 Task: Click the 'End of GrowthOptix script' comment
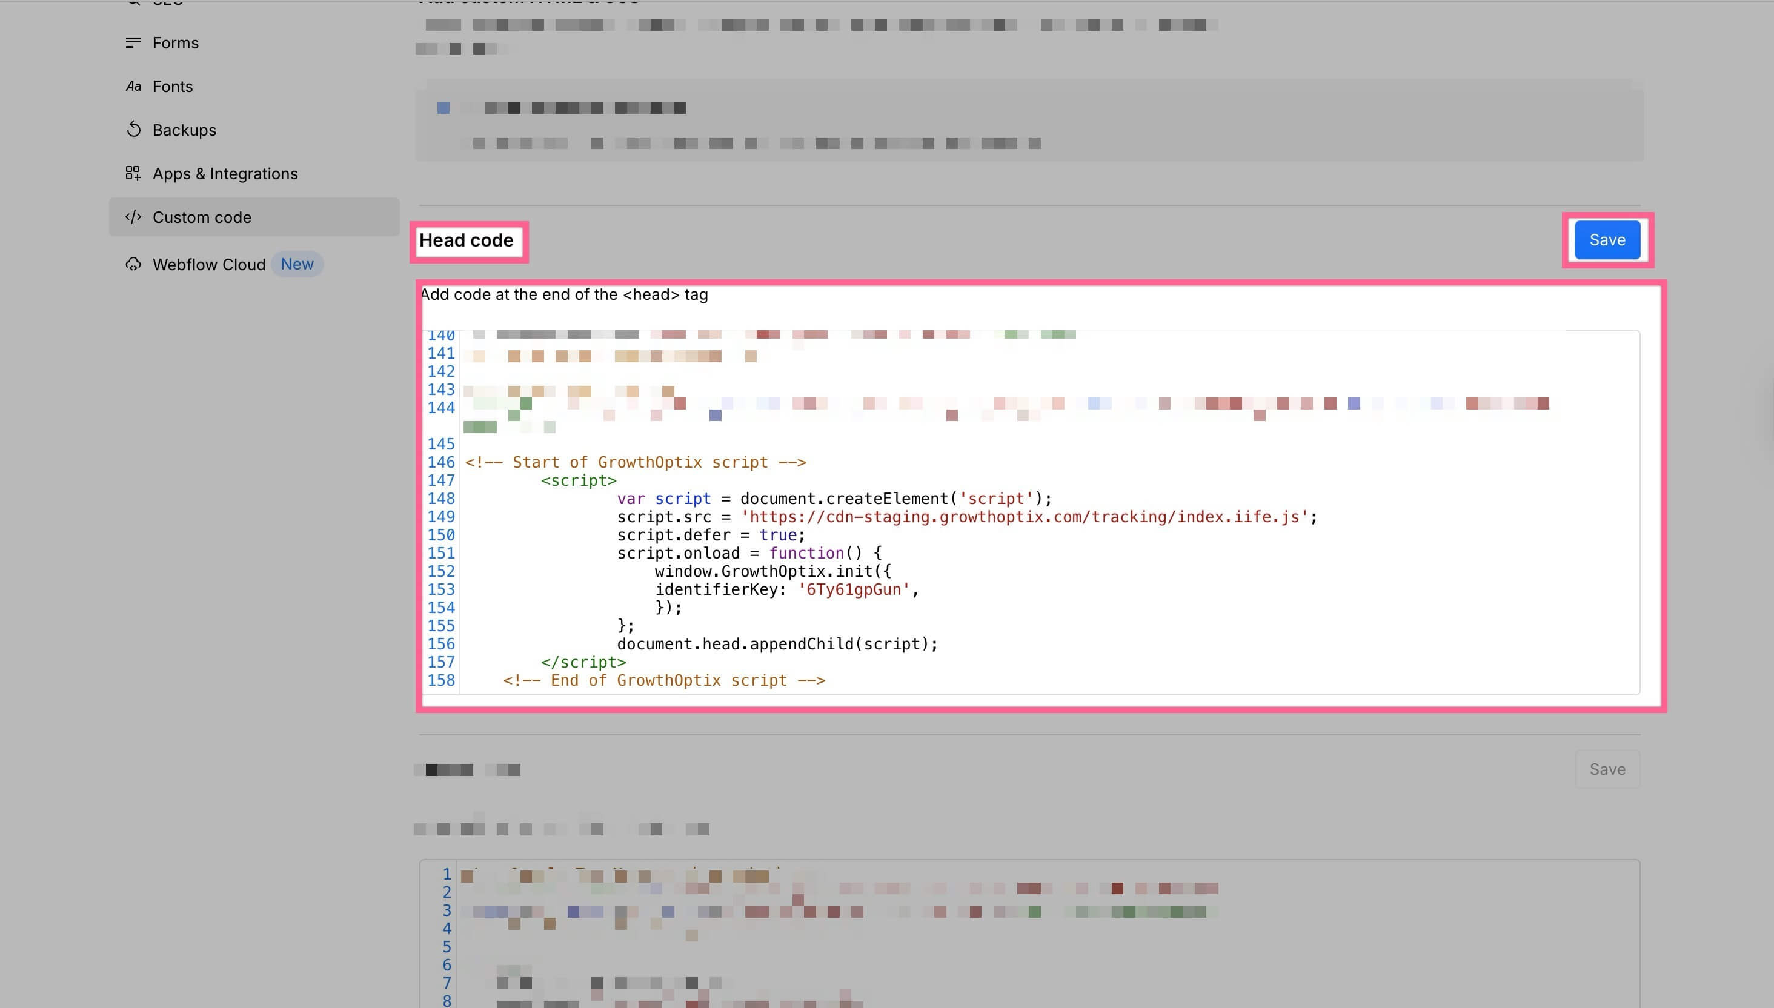tap(663, 680)
